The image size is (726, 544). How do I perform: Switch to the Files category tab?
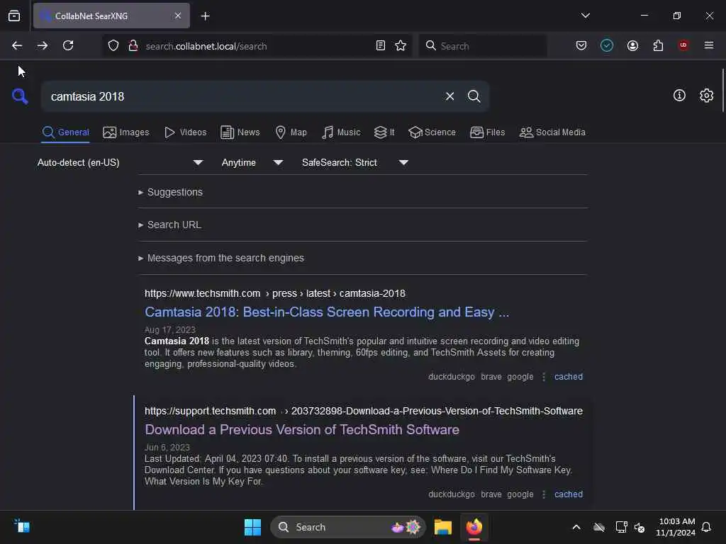pyautogui.click(x=487, y=132)
